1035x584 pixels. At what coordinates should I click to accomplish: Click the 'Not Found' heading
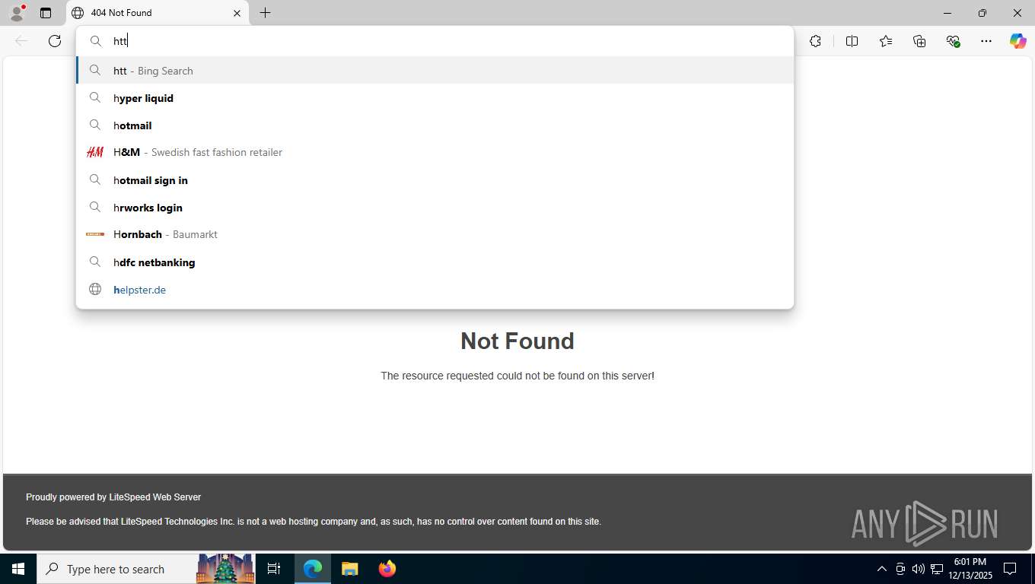coord(517,341)
